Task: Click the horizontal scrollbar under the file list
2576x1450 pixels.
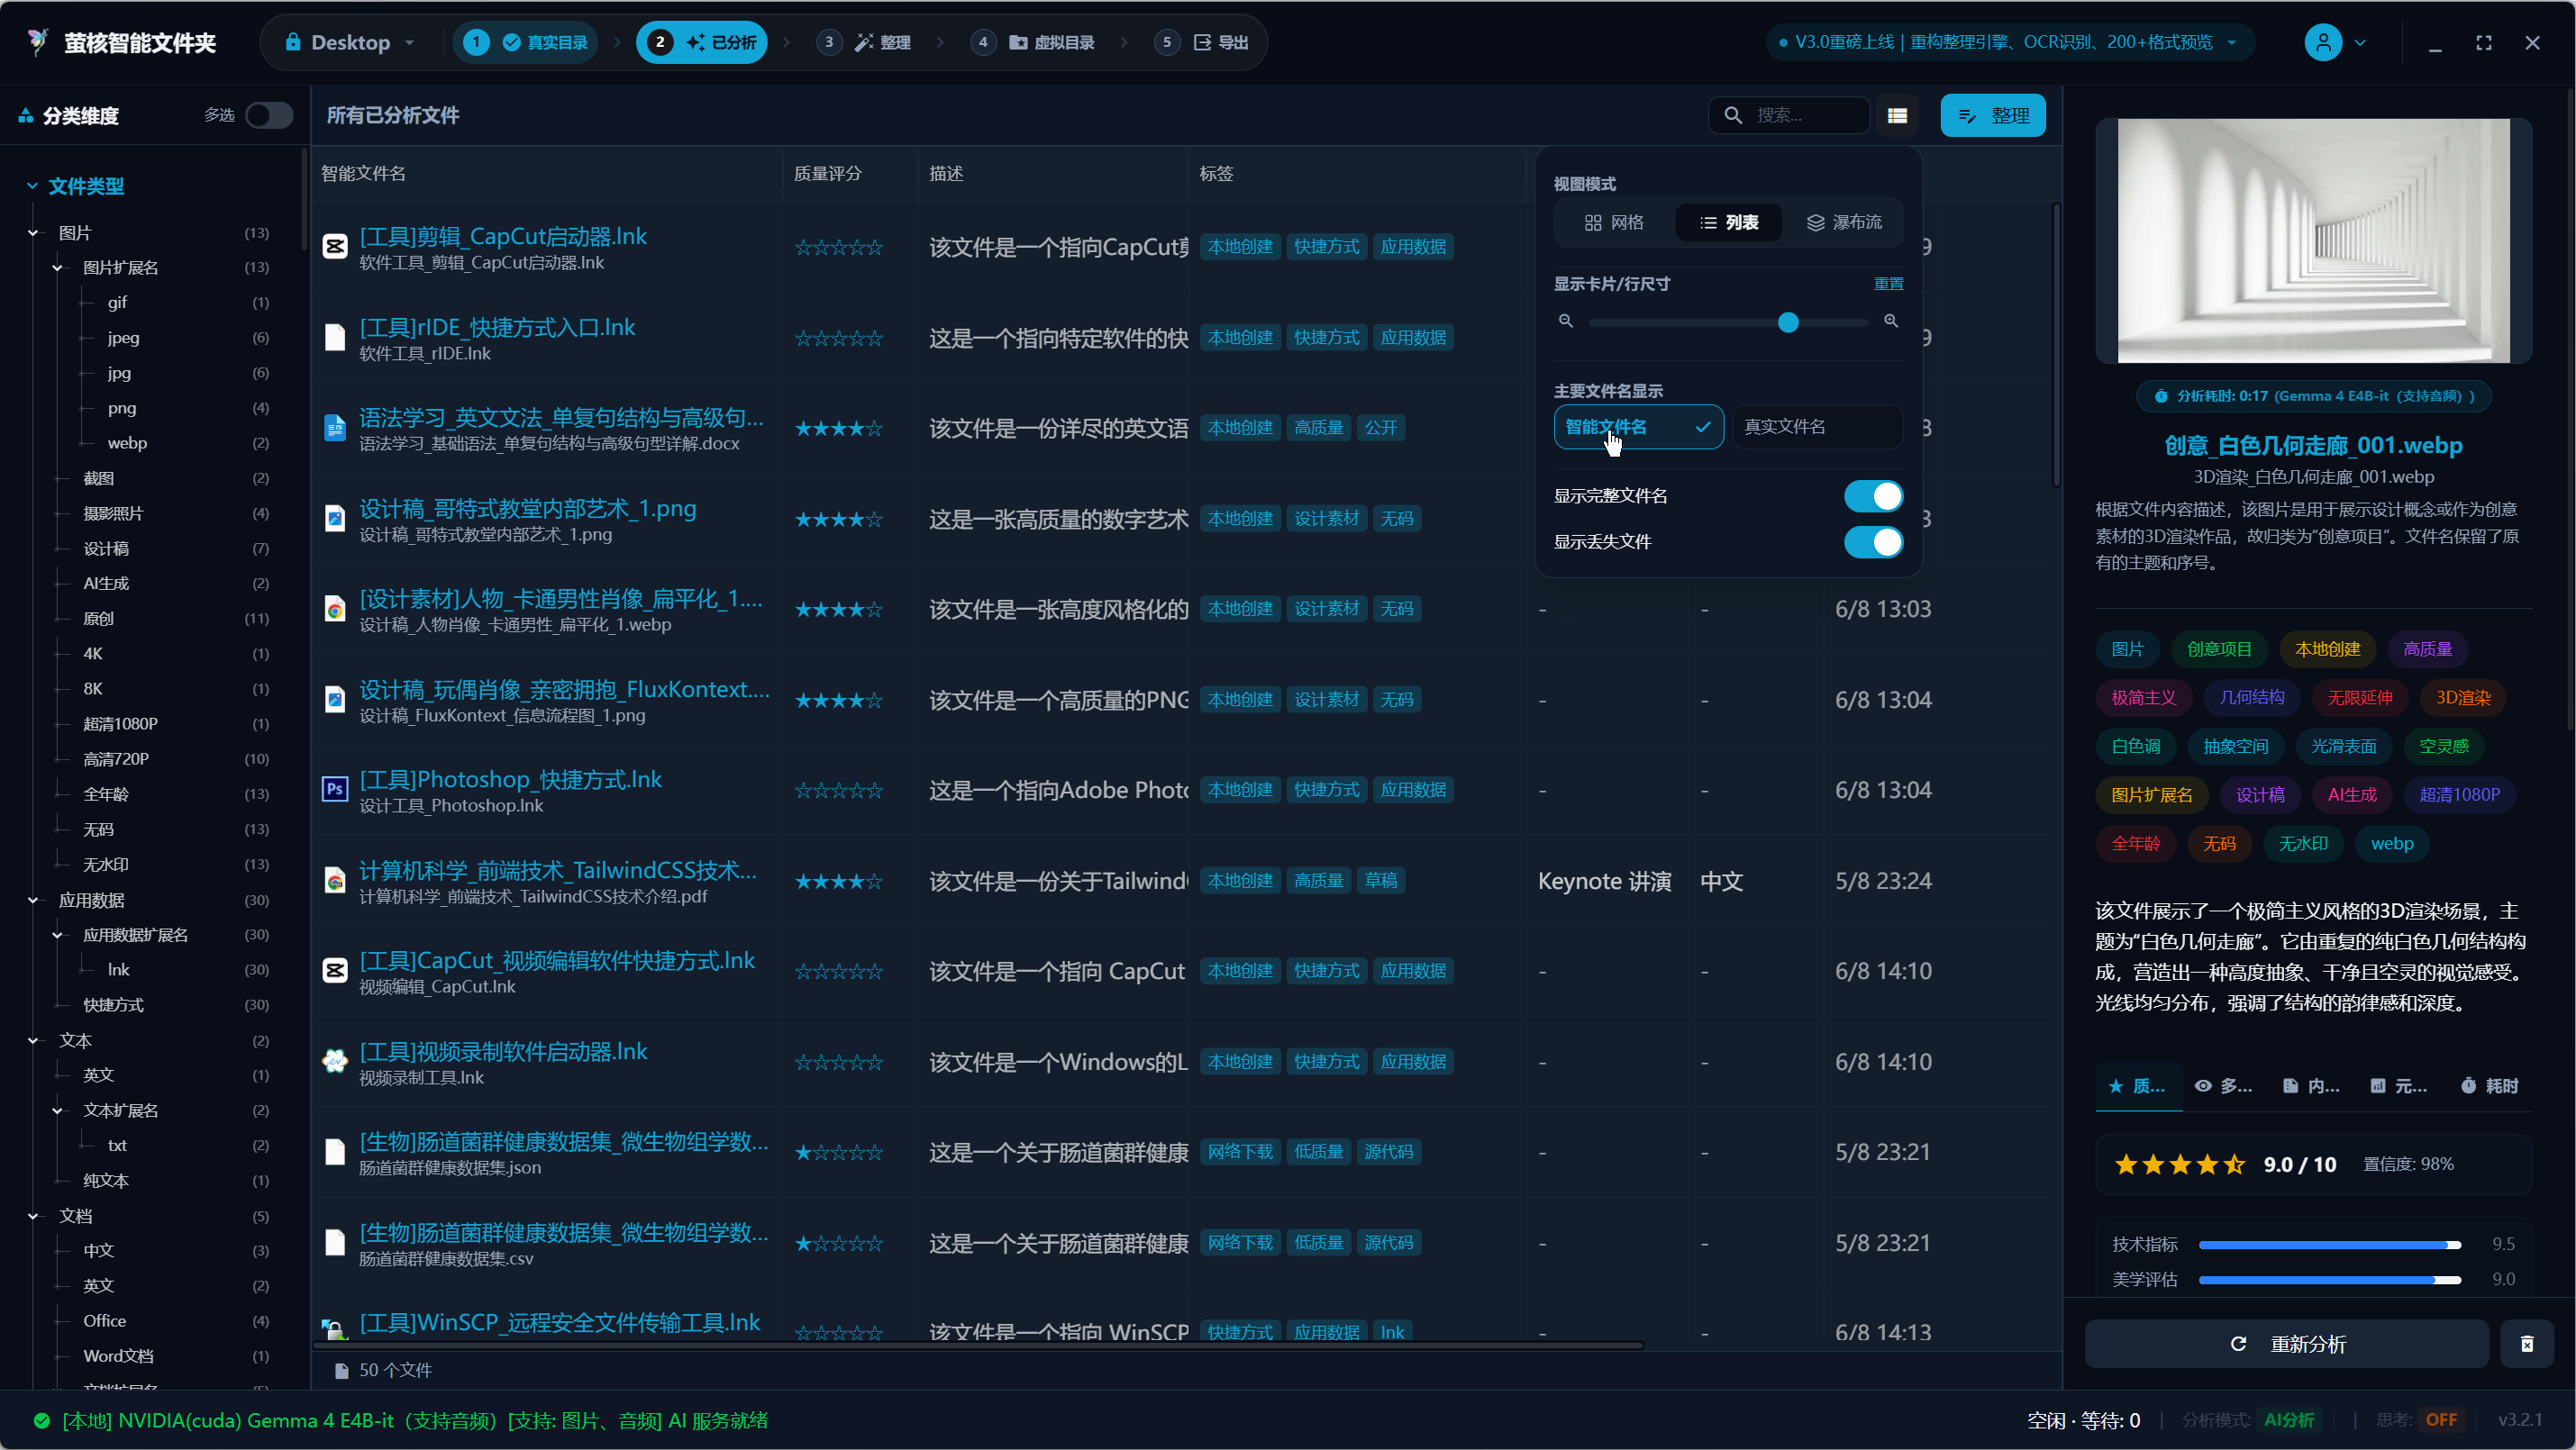Action: pyautogui.click(x=979, y=1345)
